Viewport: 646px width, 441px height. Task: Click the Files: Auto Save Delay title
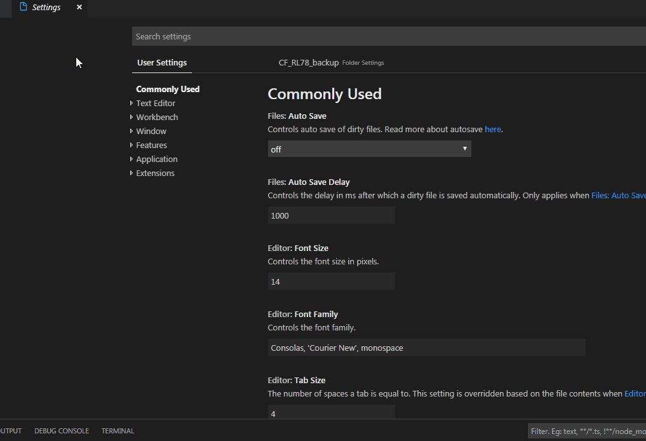[x=309, y=182]
